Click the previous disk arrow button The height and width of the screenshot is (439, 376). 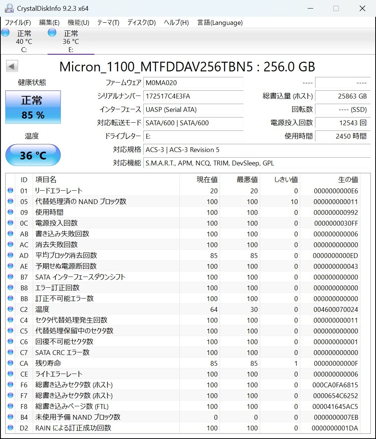[x=12, y=67]
